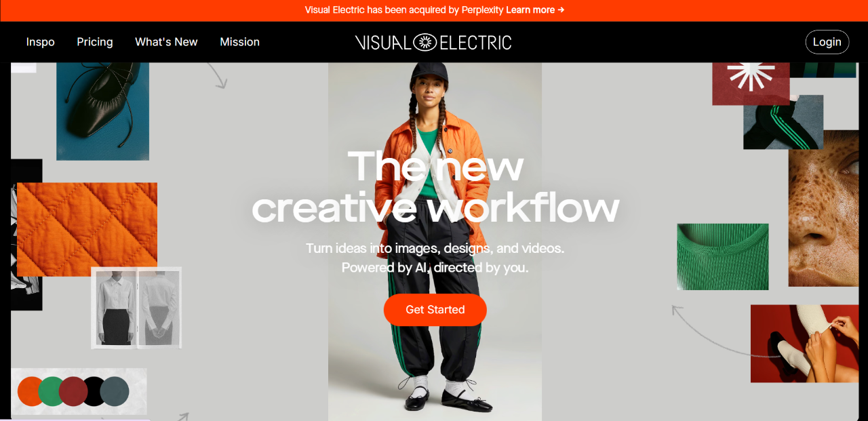Open the Inspo menu item
This screenshot has height=421, width=868.
[40, 42]
